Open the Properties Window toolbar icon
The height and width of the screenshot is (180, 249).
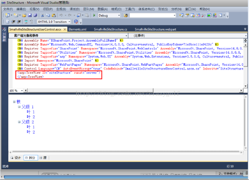(x=187, y=15)
